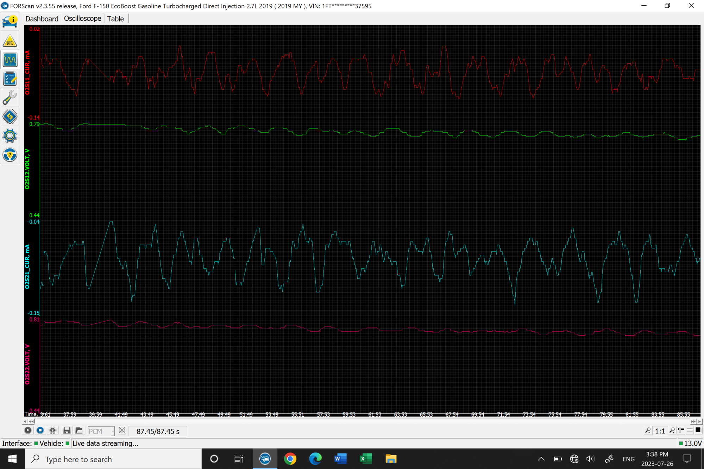The height and width of the screenshot is (469, 704).
Task: Open Help using the question mark icon
Action: pos(10,155)
